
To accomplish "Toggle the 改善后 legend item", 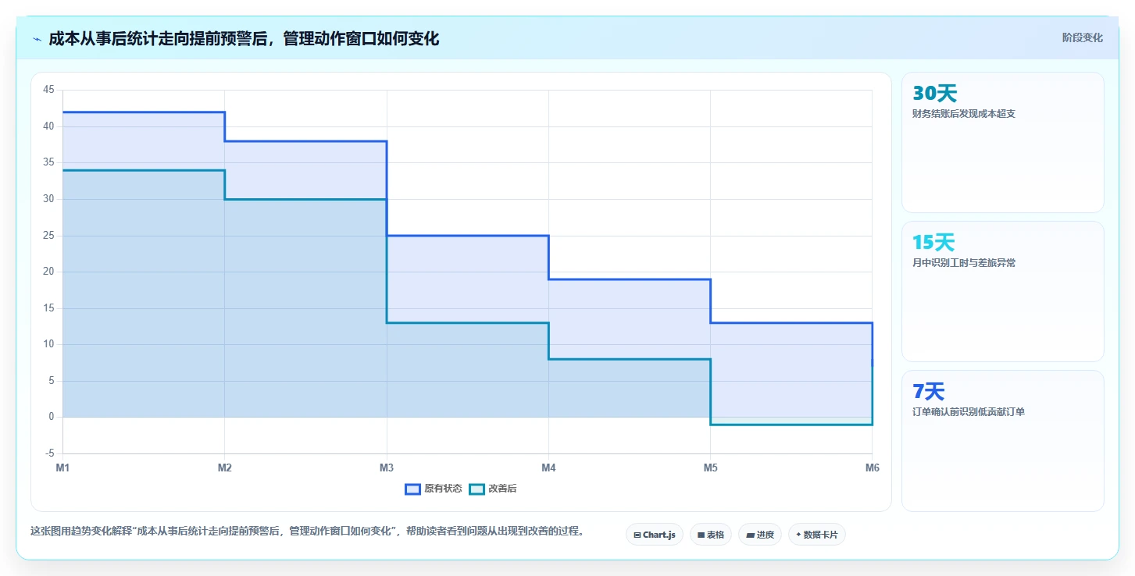I will click(x=493, y=489).
